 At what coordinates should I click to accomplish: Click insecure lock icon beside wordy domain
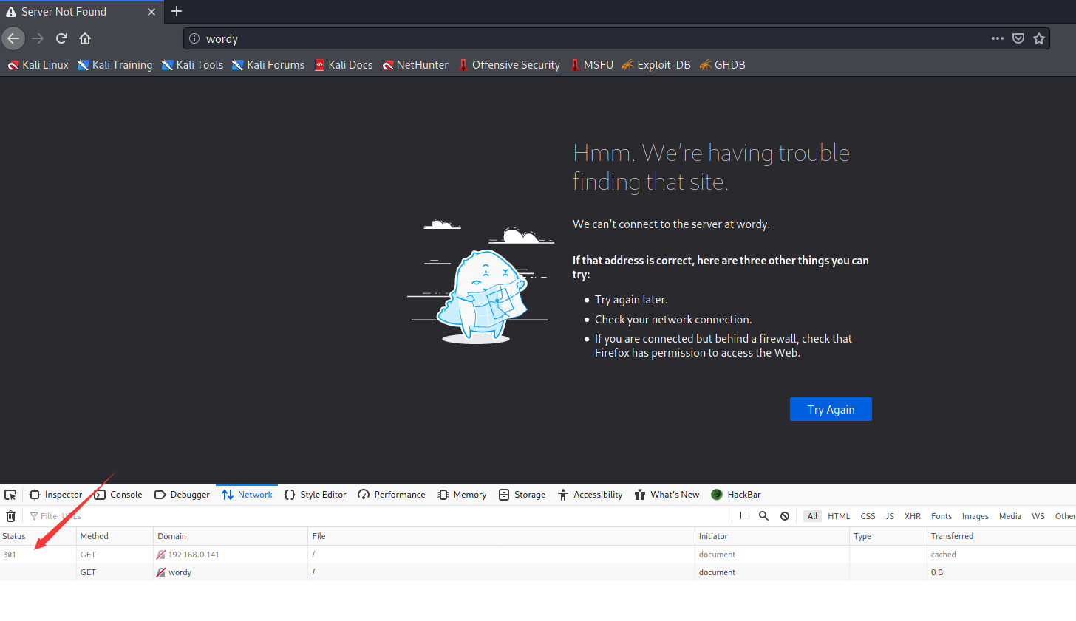pos(161,572)
